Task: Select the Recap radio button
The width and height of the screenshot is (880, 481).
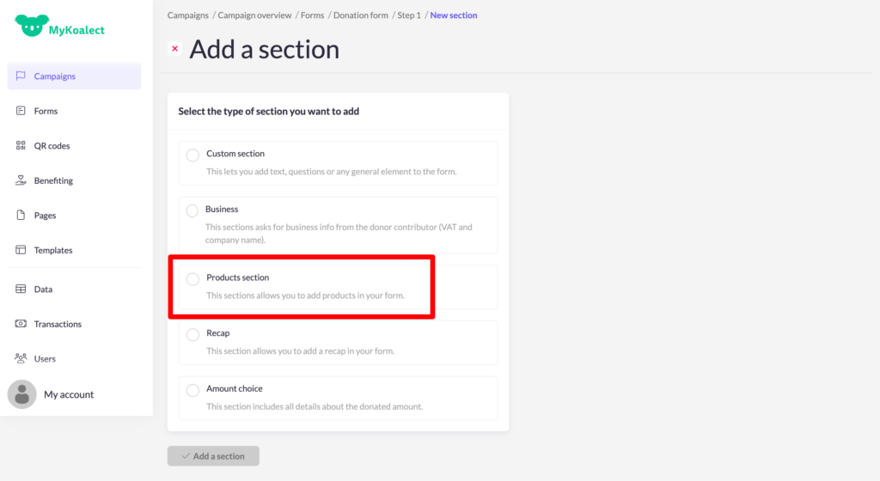Action: point(192,334)
